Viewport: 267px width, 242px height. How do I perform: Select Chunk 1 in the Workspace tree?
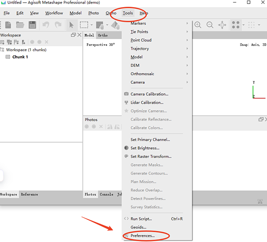tap(20, 57)
